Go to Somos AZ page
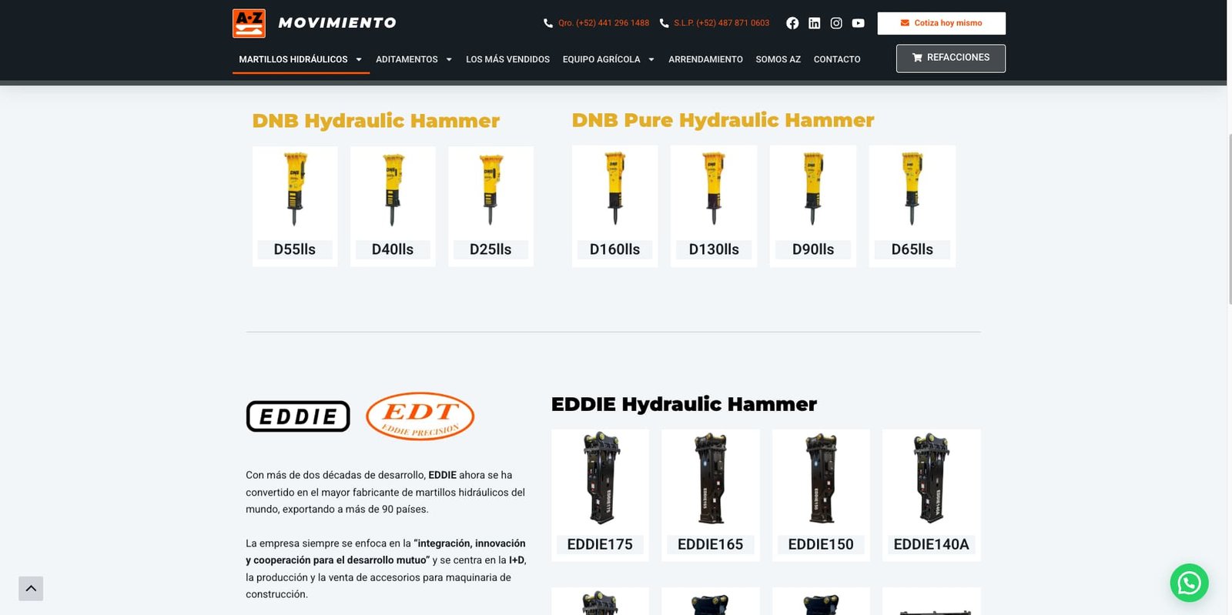Image resolution: width=1232 pixels, height=615 pixels. pos(778,59)
